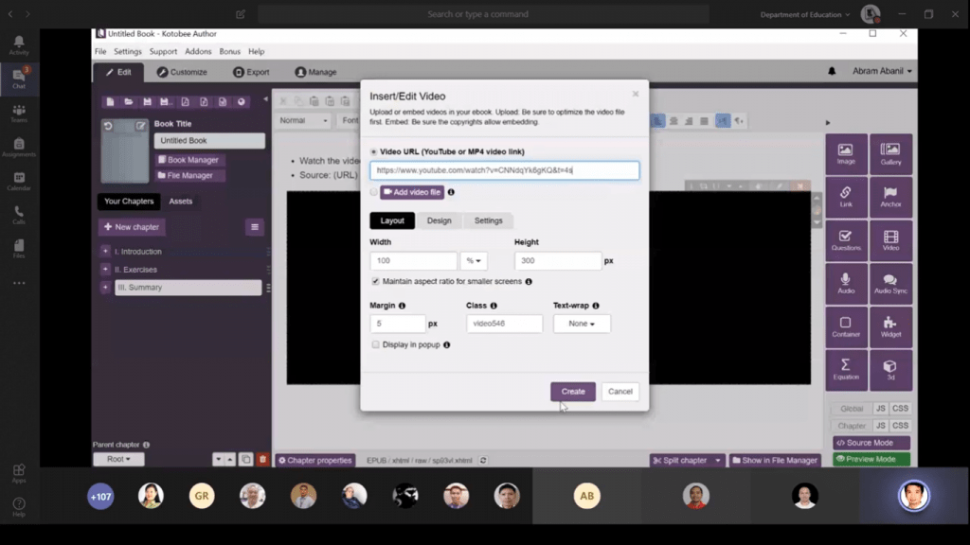Click the Class input field

pyautogui.click(x=504, y=324)
